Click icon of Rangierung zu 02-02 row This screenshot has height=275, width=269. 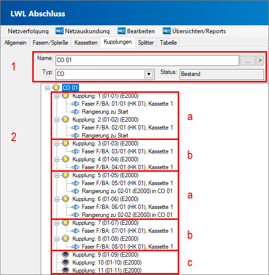pos(75,215)
